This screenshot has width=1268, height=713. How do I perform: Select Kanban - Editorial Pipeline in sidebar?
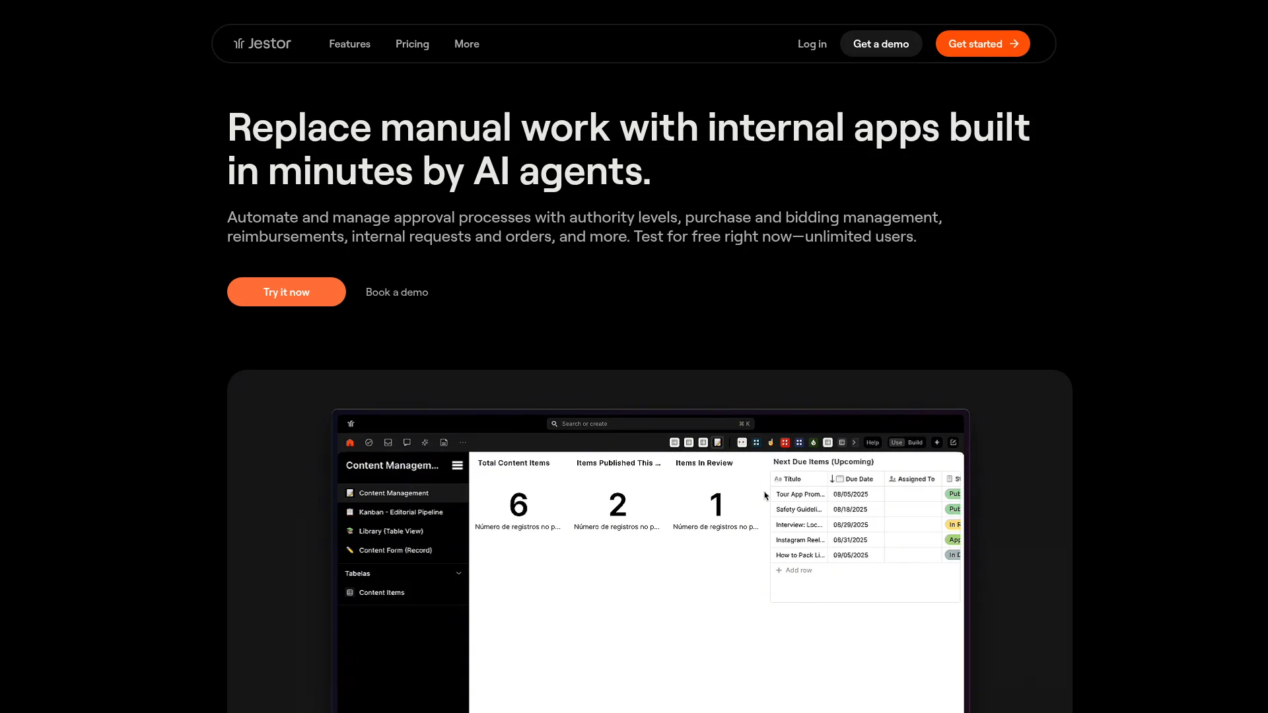pyautogui.click(x=400, y=512)
